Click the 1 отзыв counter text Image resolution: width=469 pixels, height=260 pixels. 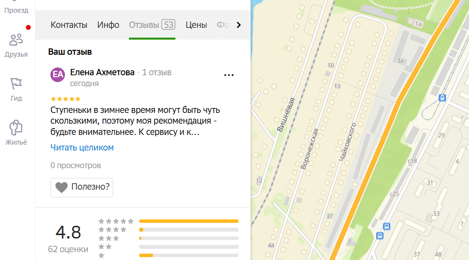point(157,72)
